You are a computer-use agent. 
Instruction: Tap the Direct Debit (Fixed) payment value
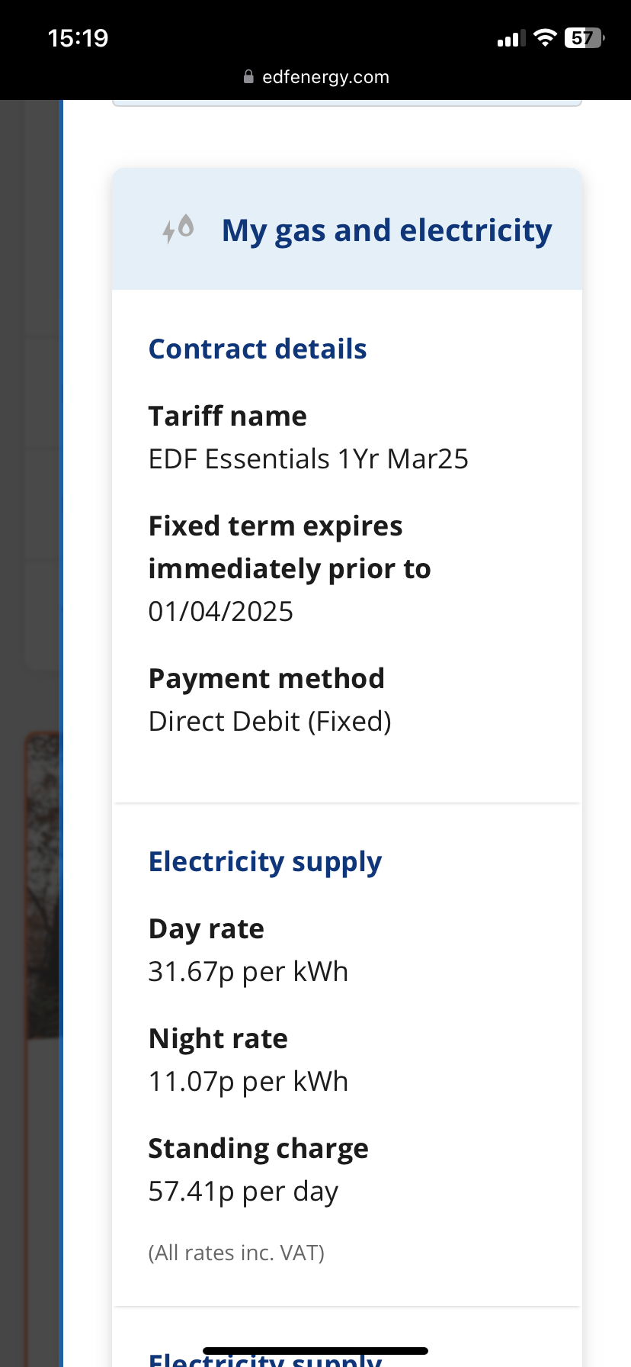tap(270, 722)
